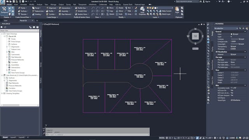This screenshot has height=140, width=249.
Task: Select View Frame Groups under Parcel-2A
Action: pos(18,73)
